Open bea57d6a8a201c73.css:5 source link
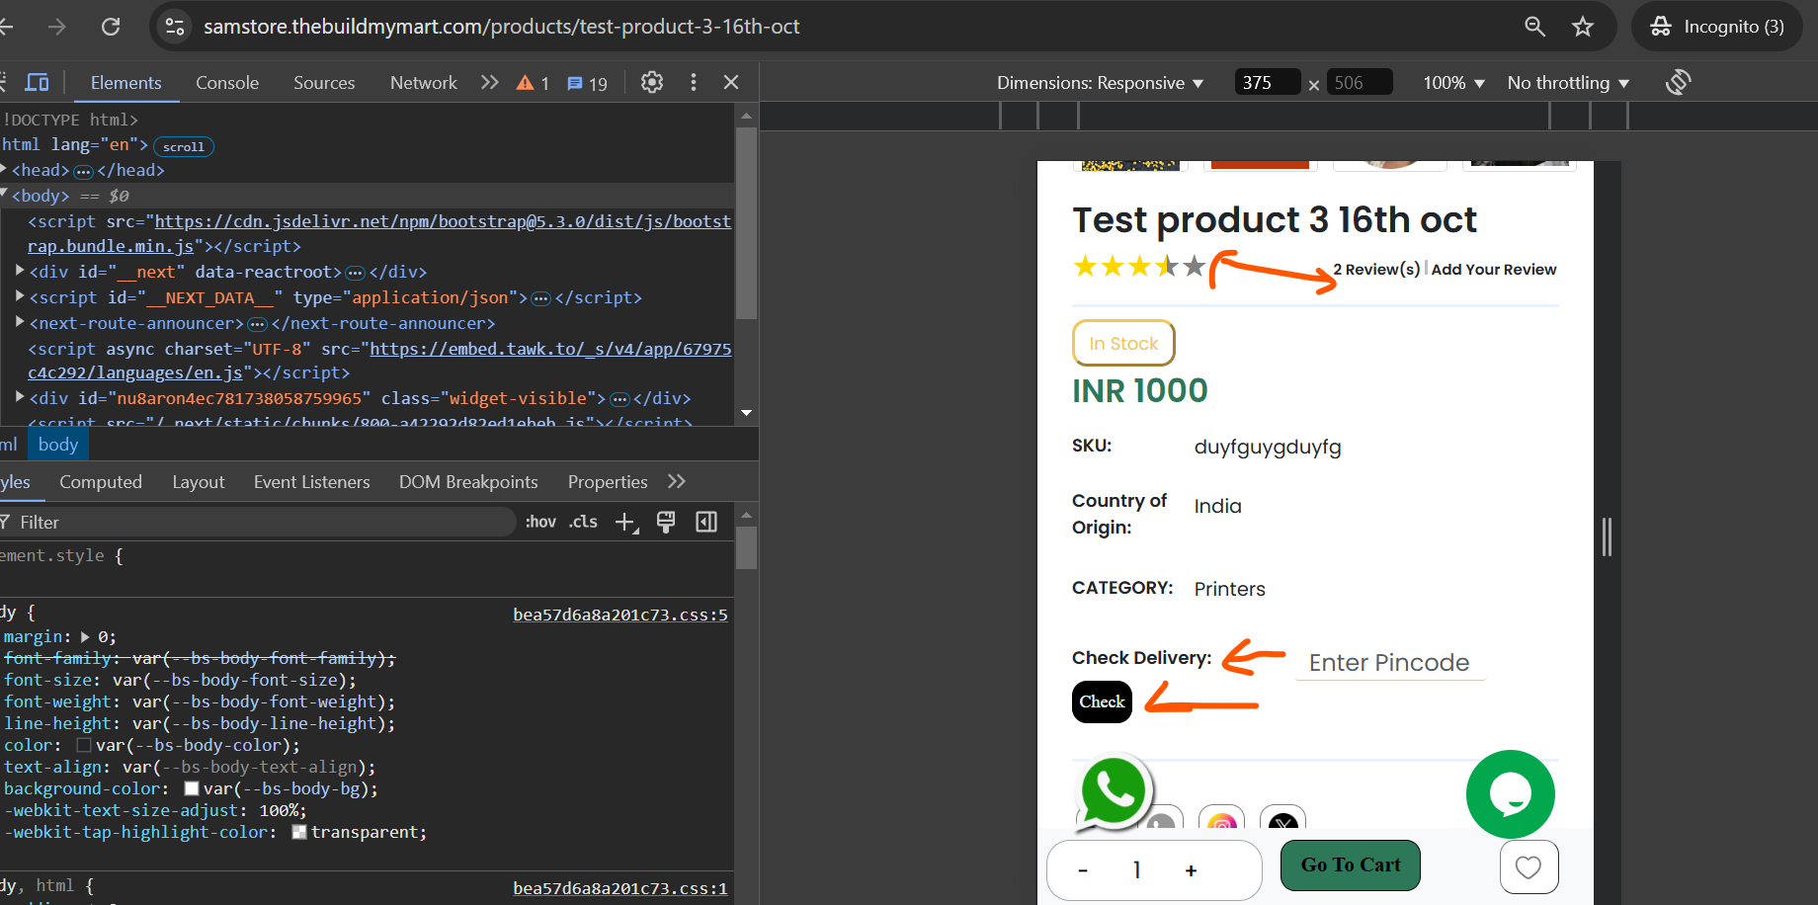1818x905 pixels. (620, 615)
